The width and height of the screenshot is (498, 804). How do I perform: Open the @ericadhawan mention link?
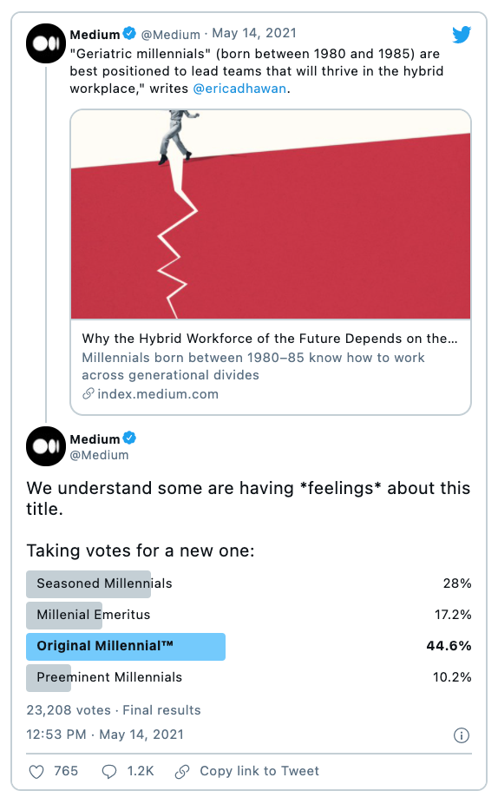[239, 89]
